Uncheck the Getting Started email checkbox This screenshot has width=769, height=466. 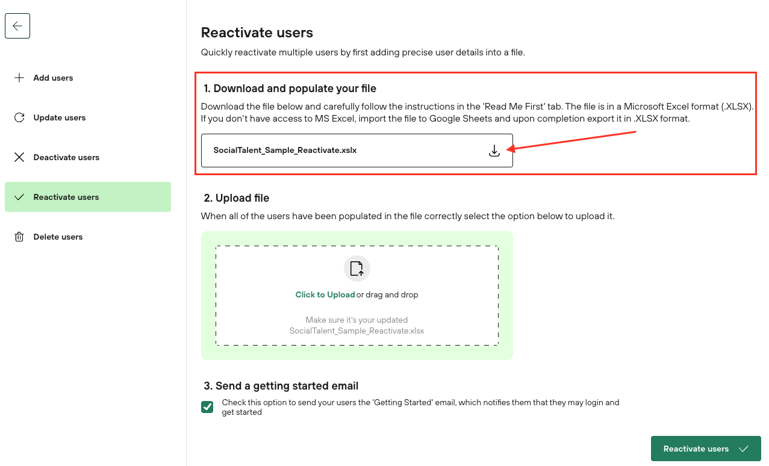coord(207,407)
